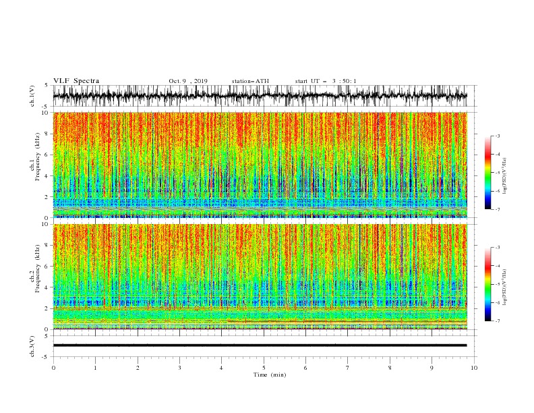Image resolution: width=534 pixels, height=413 pixels.
Task: Click the ch.1 spectrogram color scale bar
Action: [487, 173]
